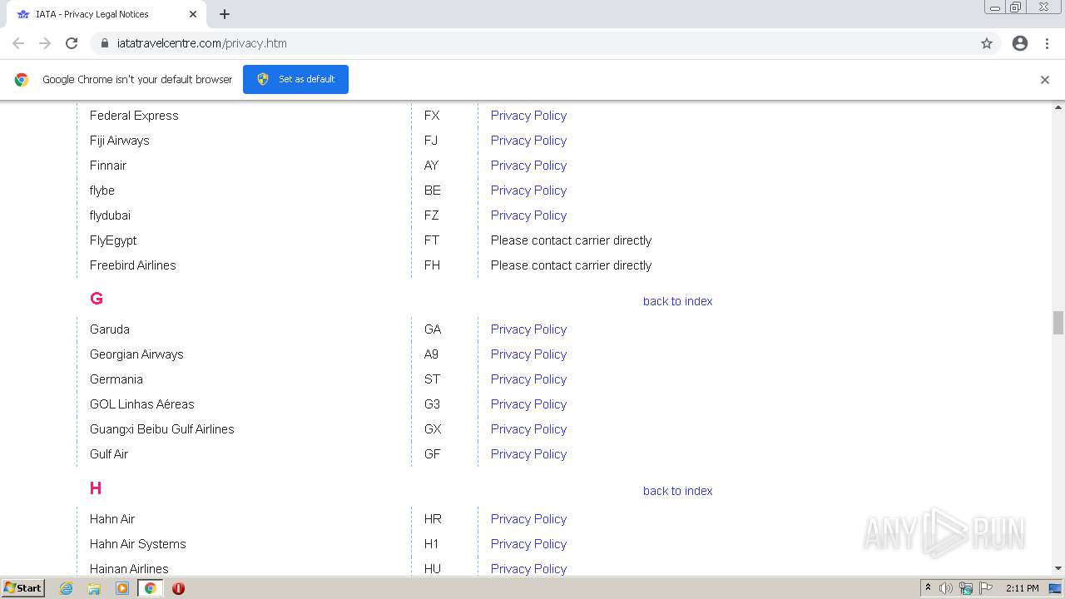Open the Chrome three-dot menu
Viewport: 1065px width, 599px height.
(1047, 43)
